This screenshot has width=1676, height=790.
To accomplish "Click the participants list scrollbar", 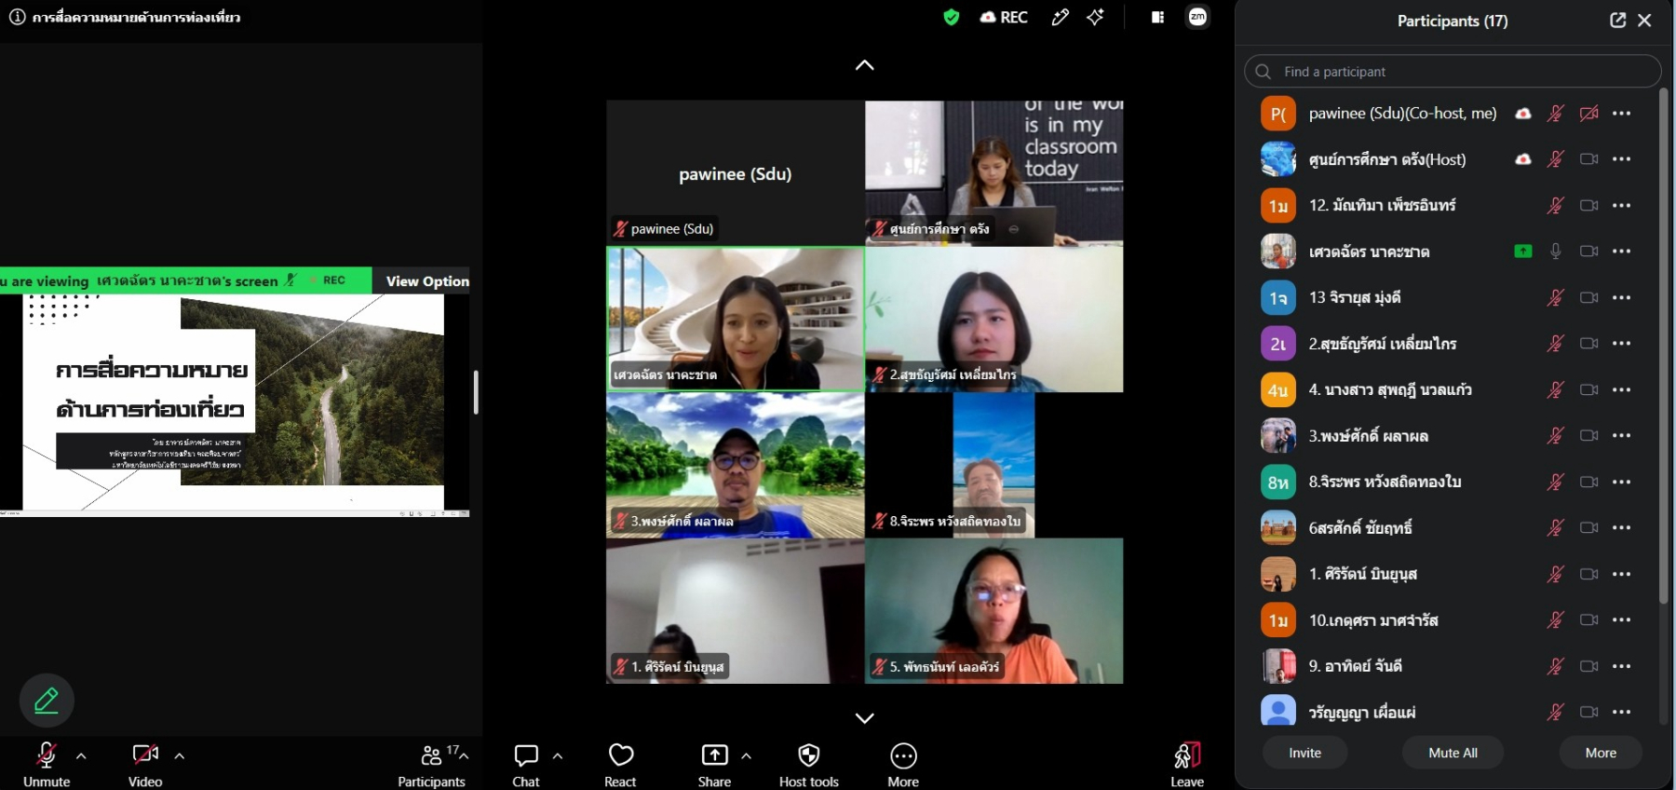I will (x=1663, y=346).
